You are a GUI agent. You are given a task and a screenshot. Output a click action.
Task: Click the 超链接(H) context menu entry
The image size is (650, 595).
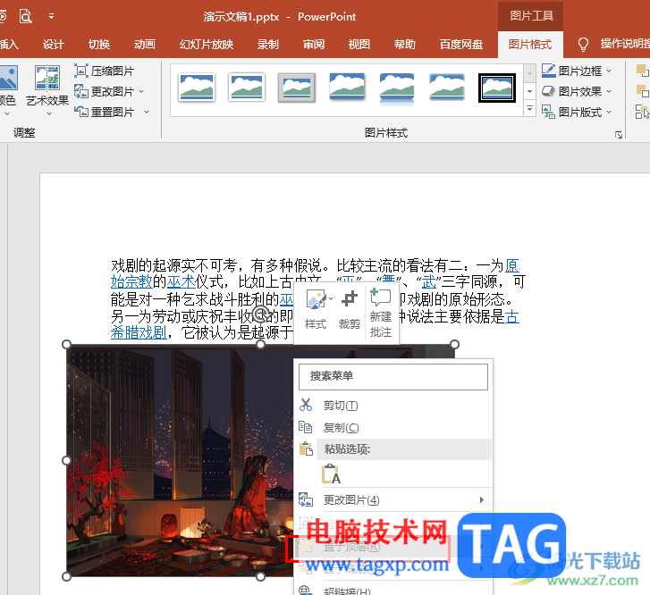pos(393,591)
